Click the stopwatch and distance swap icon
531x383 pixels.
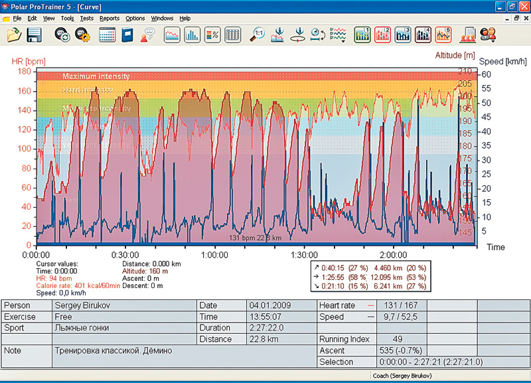coord(318,35)
